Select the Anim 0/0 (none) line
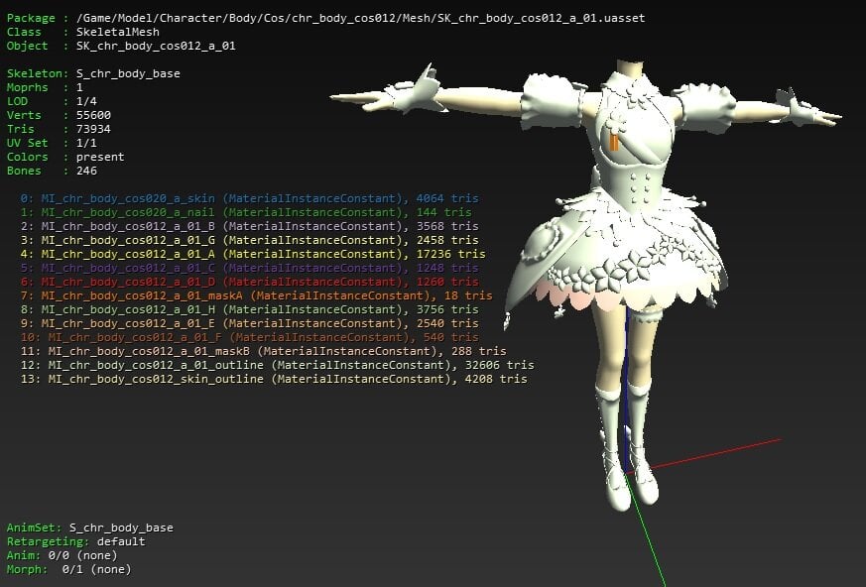Screen dimensions: 866x587 [62, 555]
